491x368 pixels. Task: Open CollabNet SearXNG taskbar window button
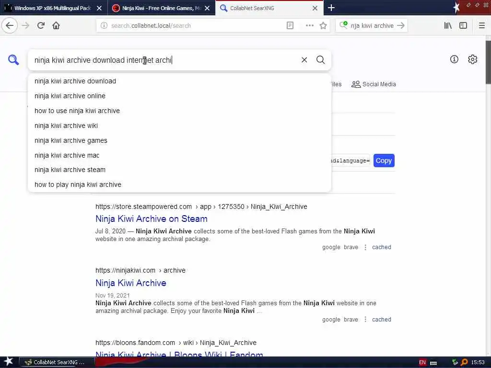57,362
